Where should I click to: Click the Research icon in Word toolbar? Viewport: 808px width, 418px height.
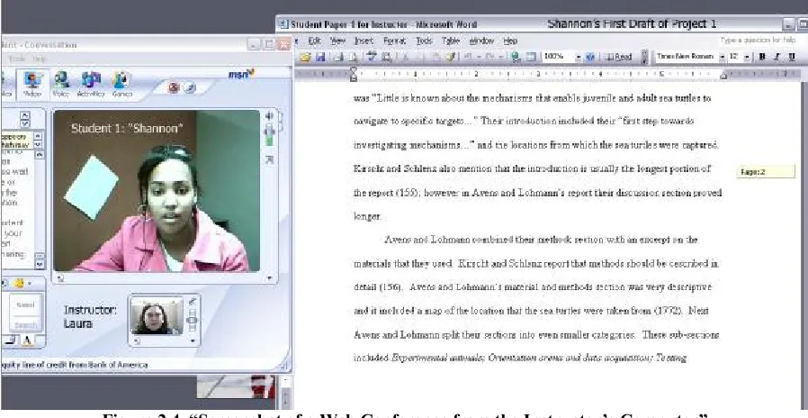click(387, 58)
